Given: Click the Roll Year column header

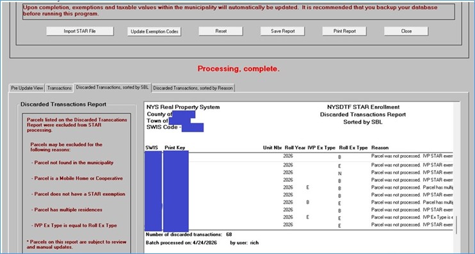Looking at the screenshot, I should pyautogui.click(x=294, y=147).
